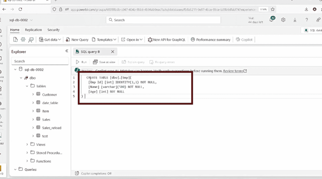Close the SQL query 8 tab

point(113,52)
